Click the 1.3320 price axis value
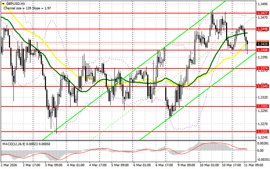The width and height of the screenshot is (270, 169). point(263,97)
